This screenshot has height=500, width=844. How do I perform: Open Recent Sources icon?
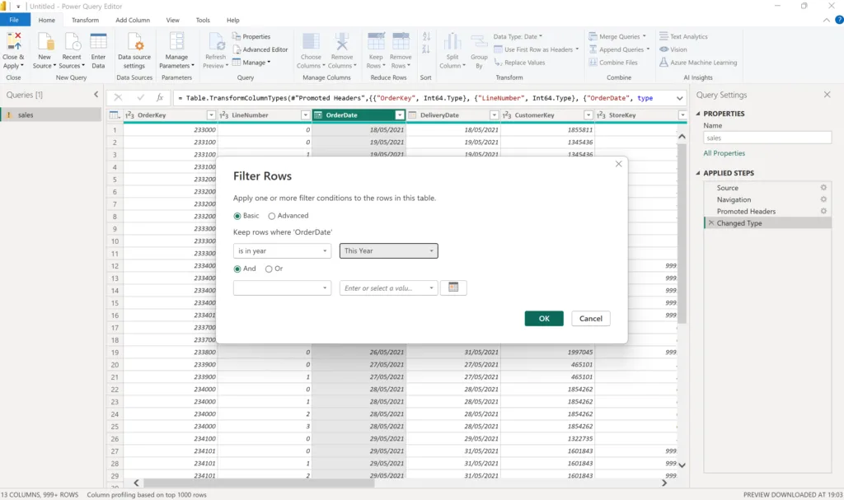click(73, 41)
